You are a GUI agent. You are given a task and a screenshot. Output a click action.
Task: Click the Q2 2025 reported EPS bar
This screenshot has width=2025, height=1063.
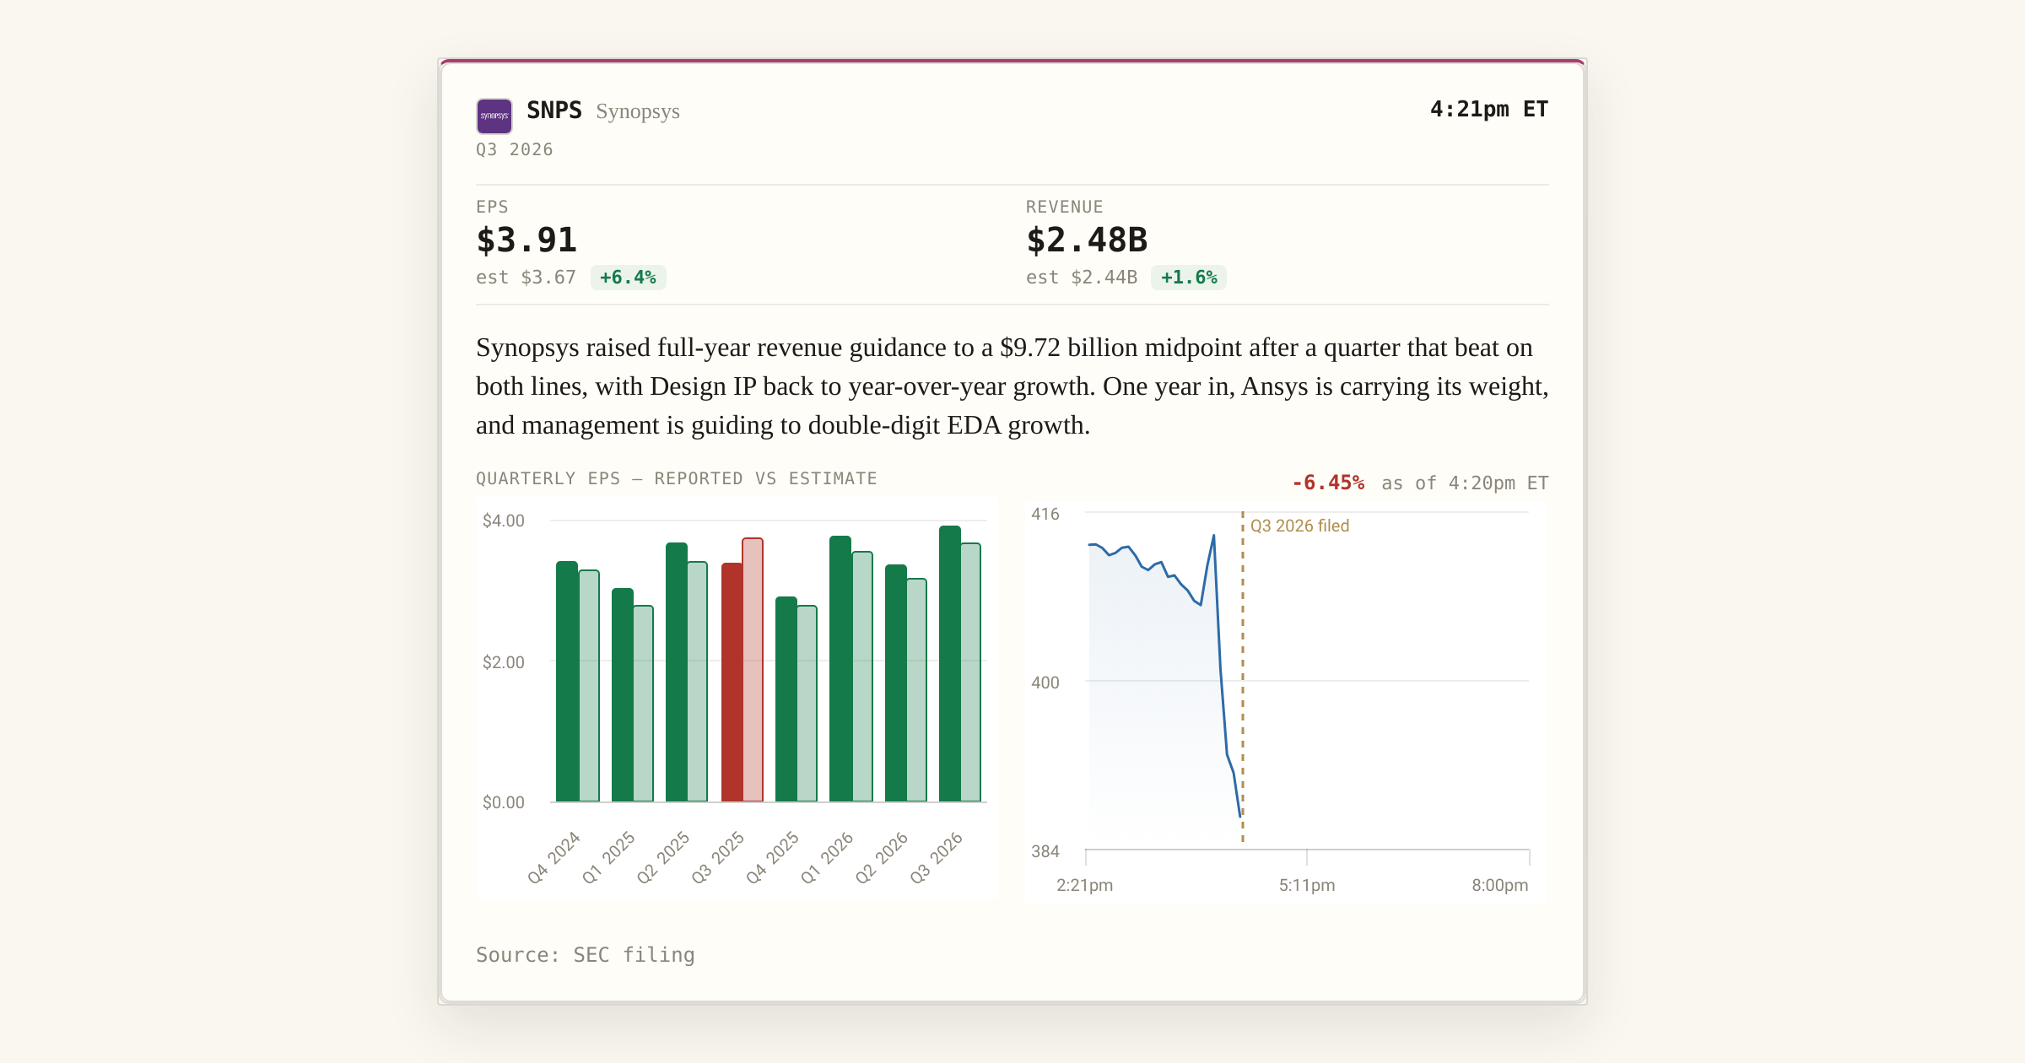coord(677,672)
